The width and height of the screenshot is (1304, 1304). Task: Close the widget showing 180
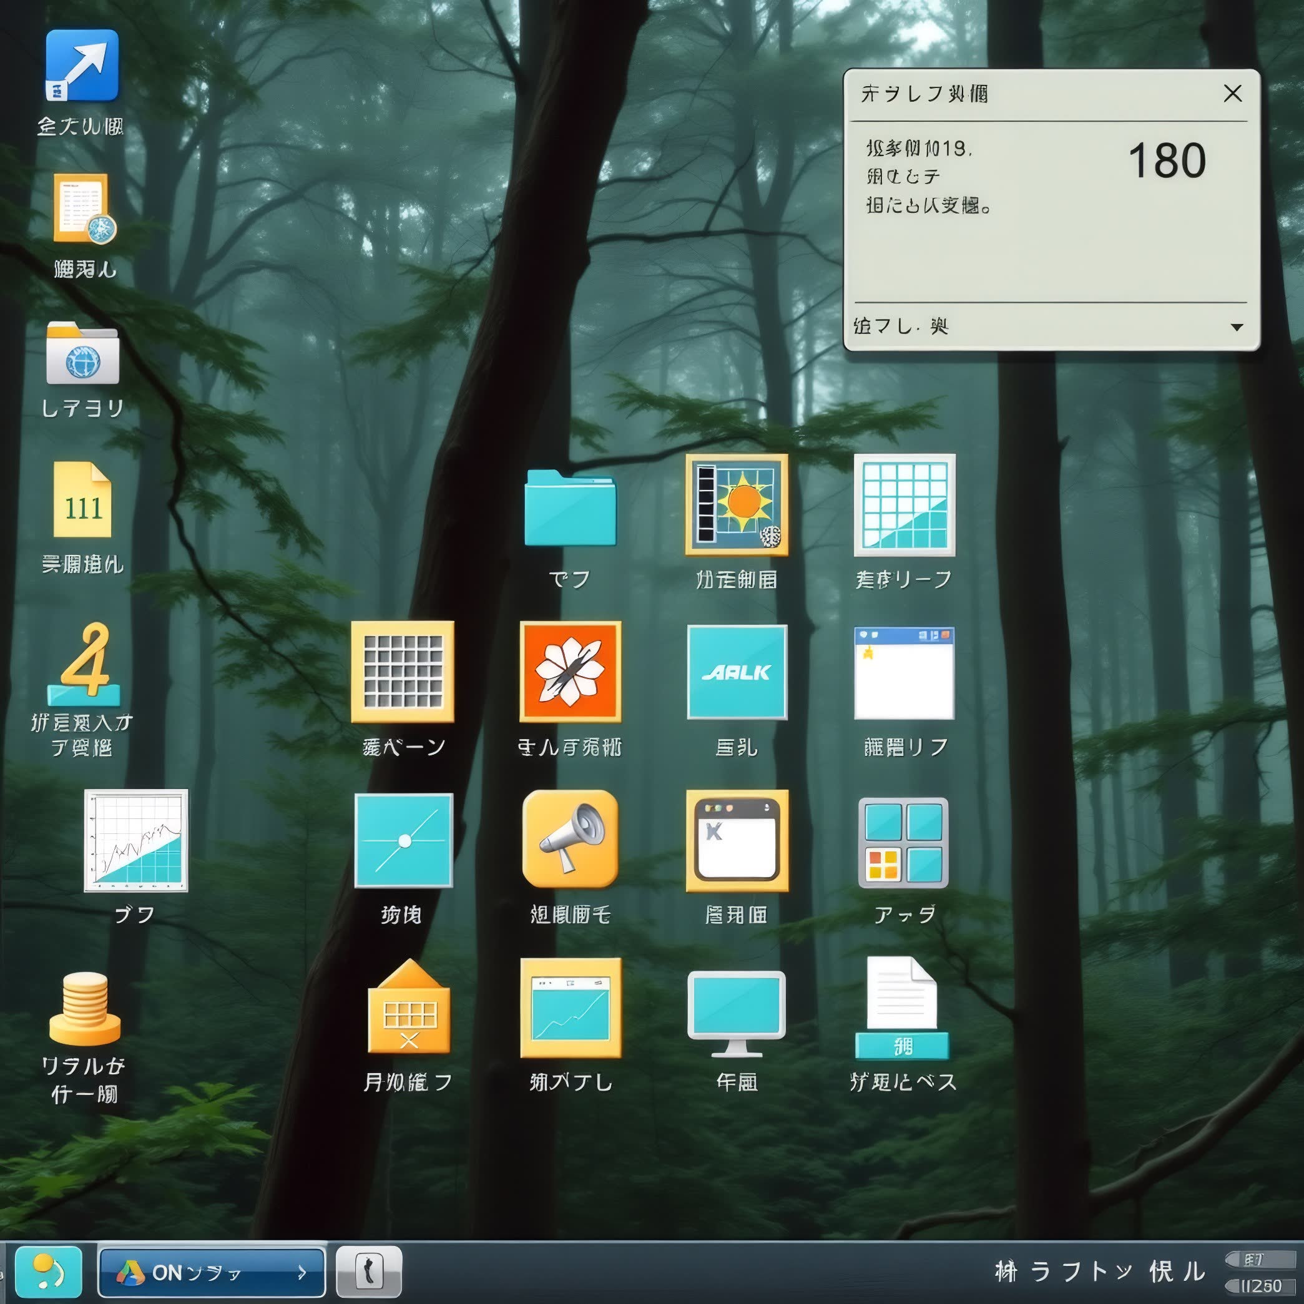click(x=1232, y=93)
